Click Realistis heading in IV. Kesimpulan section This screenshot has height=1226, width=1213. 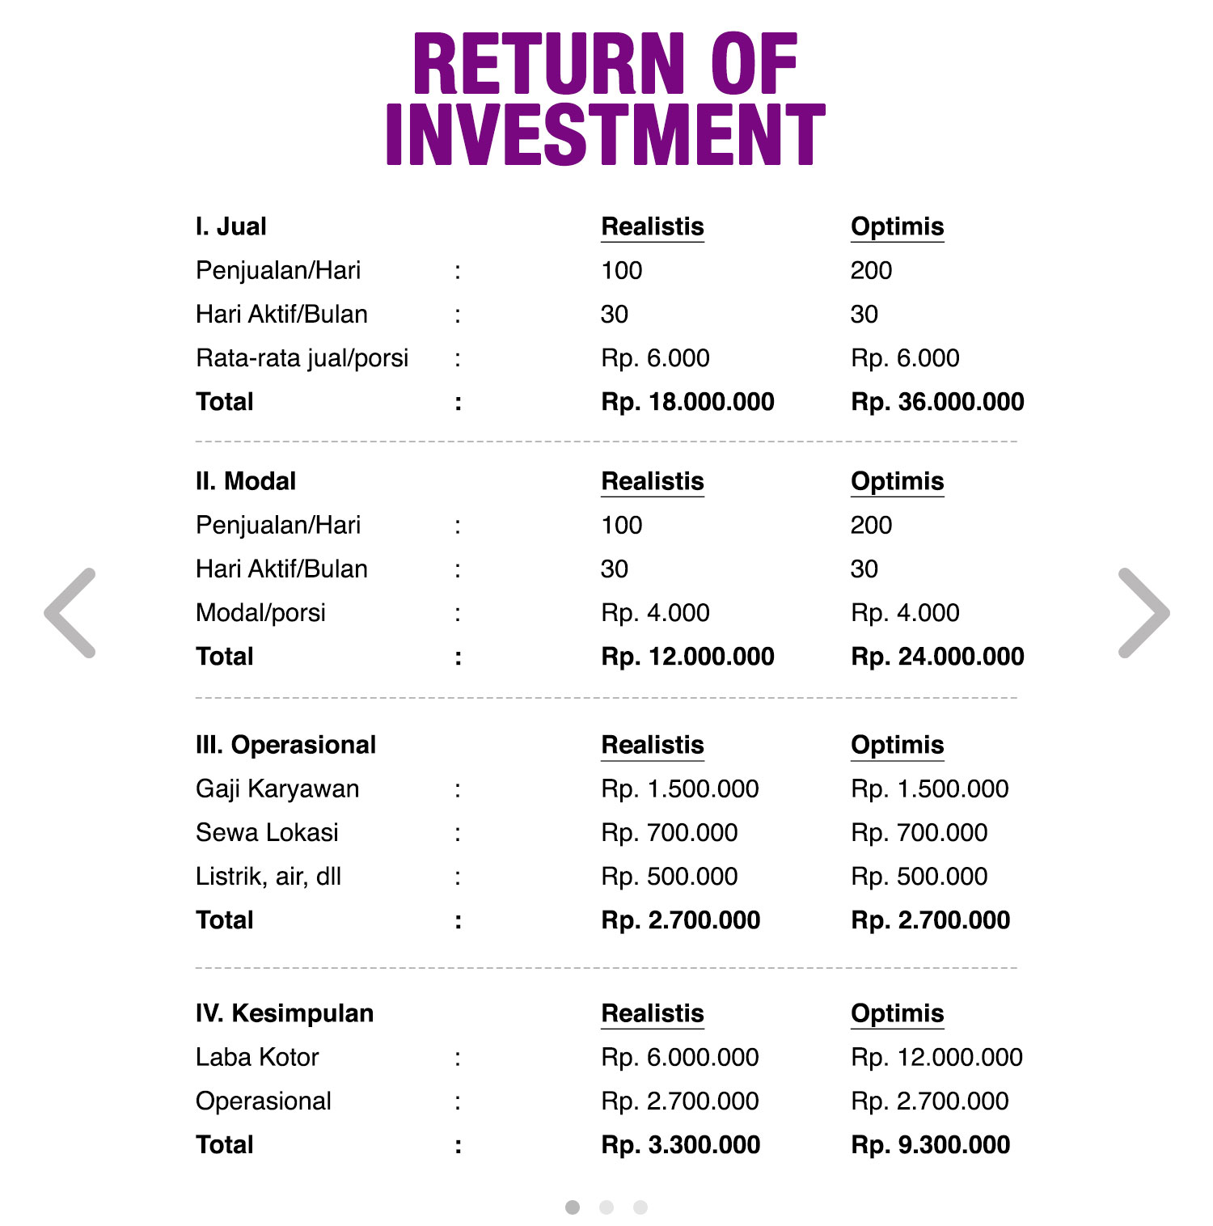pyautogui.click(x=653, y=1013)
